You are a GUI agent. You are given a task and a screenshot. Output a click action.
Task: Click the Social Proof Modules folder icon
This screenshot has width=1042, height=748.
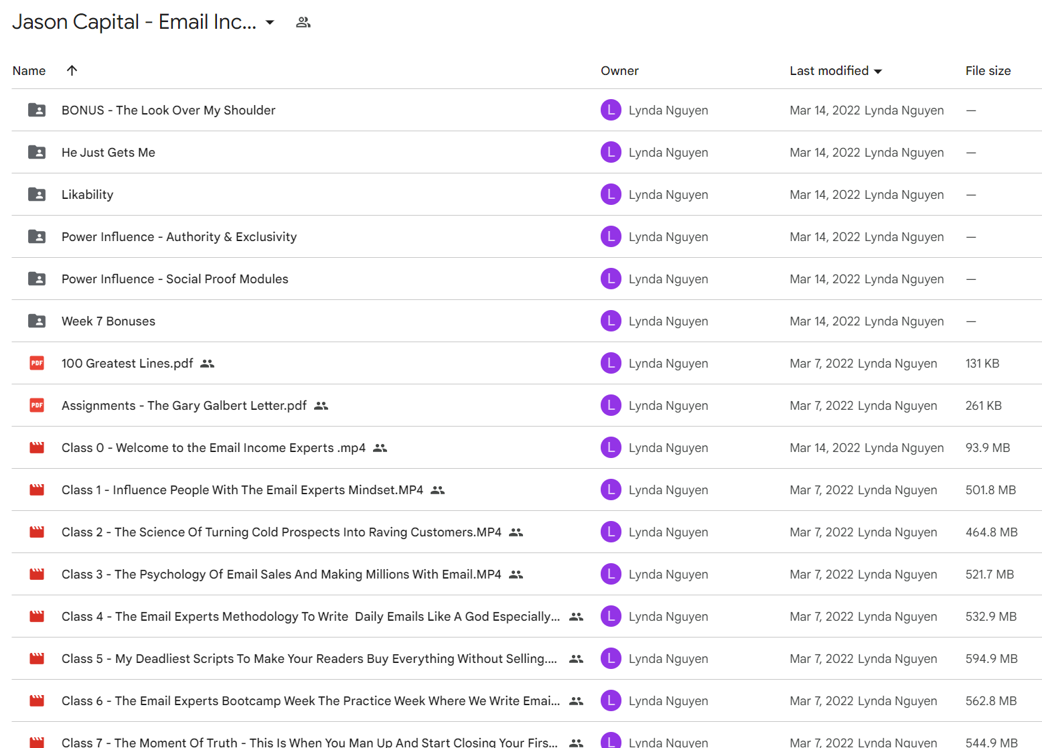tap(37, 279)
